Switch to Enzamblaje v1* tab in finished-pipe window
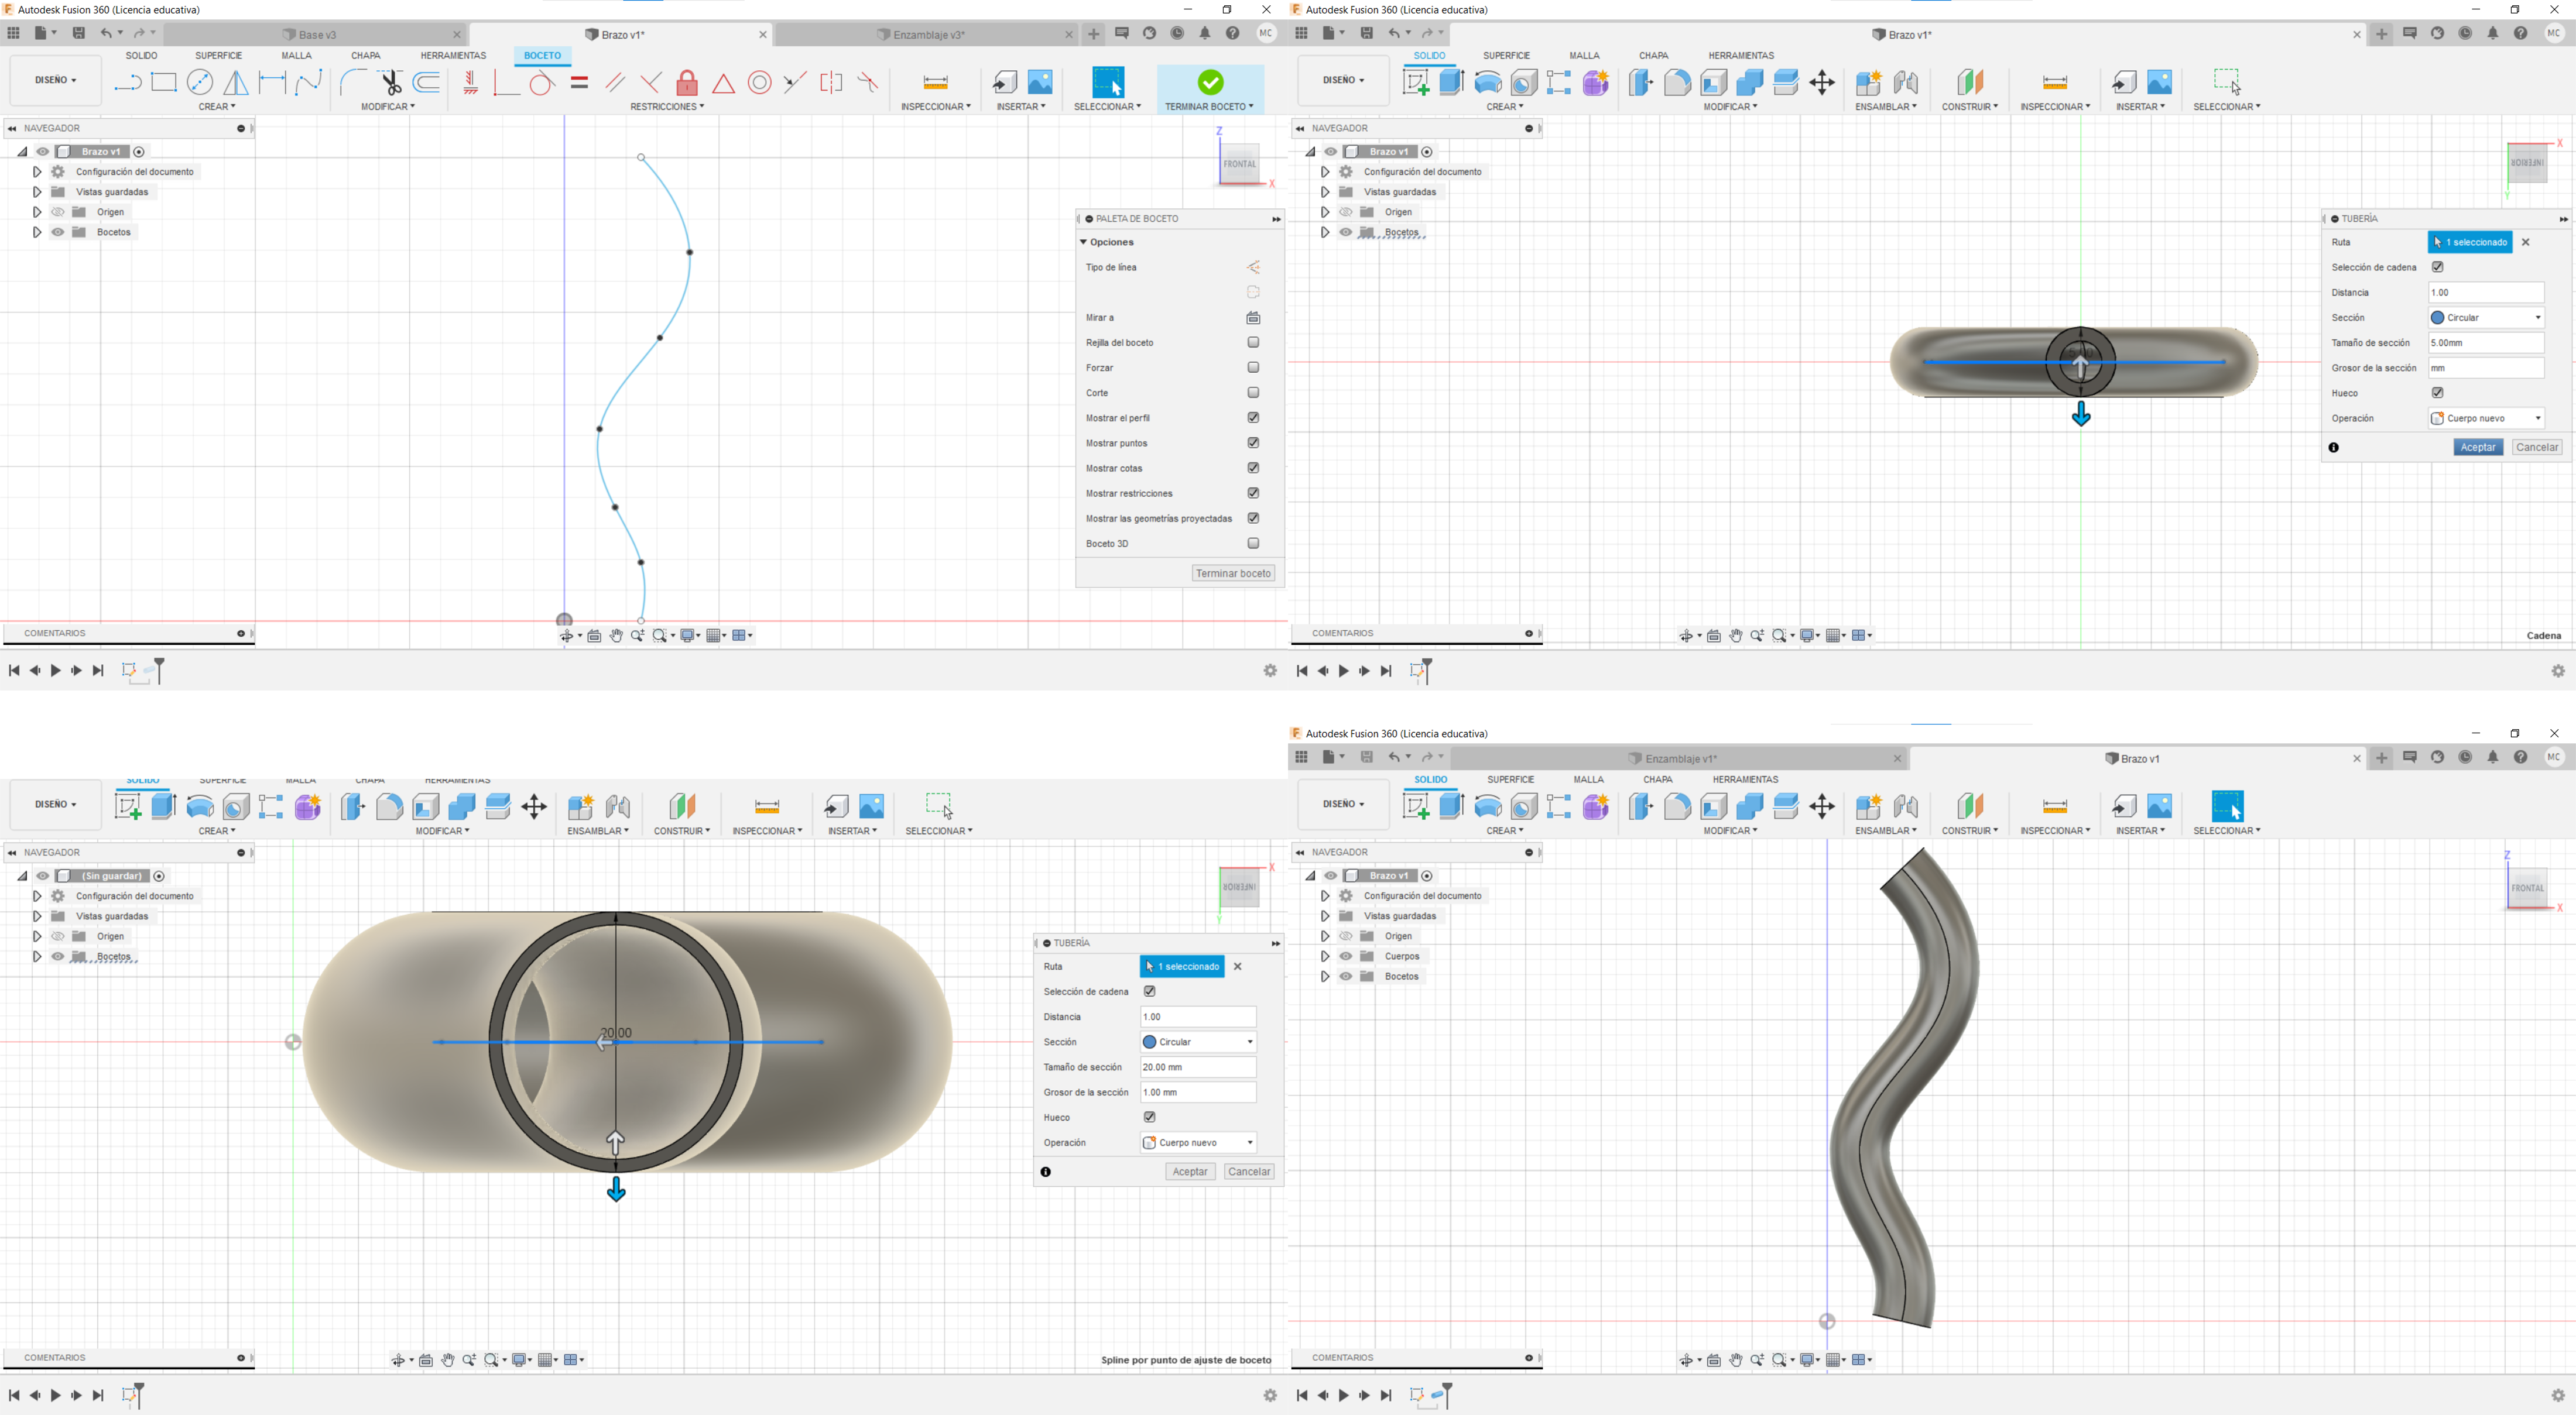This screenshot has width=2576, height=1415. click(1680, 758)
